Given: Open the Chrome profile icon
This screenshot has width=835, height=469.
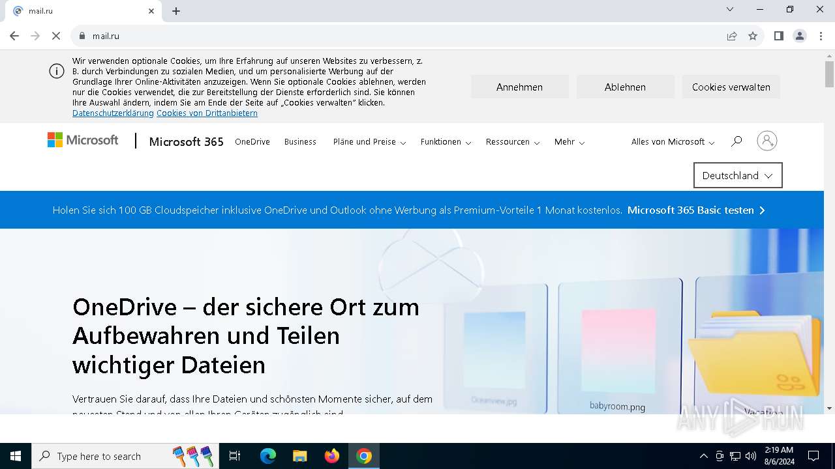Looking at the screenshot, I should [x=800, y=36].
